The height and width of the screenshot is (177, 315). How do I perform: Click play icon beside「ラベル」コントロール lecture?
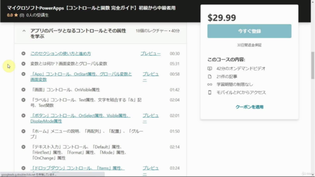click(24, 100)
